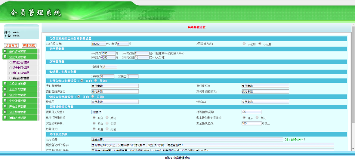Open 奖金制度管理 submenu item
Image resolution: width=355 pixels, height=160 pixels.
(21, 68)
